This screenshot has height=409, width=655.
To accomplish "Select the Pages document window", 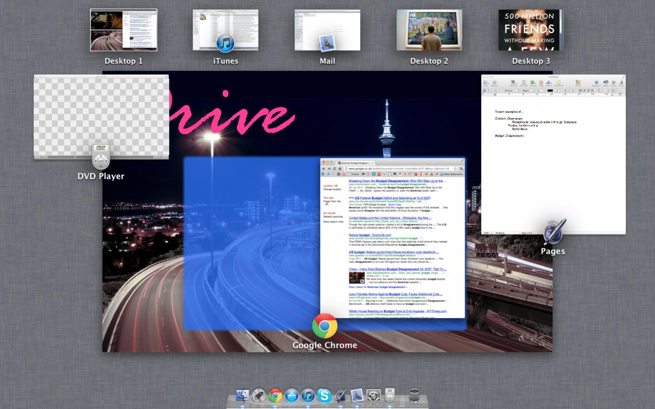I will pos(553,155).
